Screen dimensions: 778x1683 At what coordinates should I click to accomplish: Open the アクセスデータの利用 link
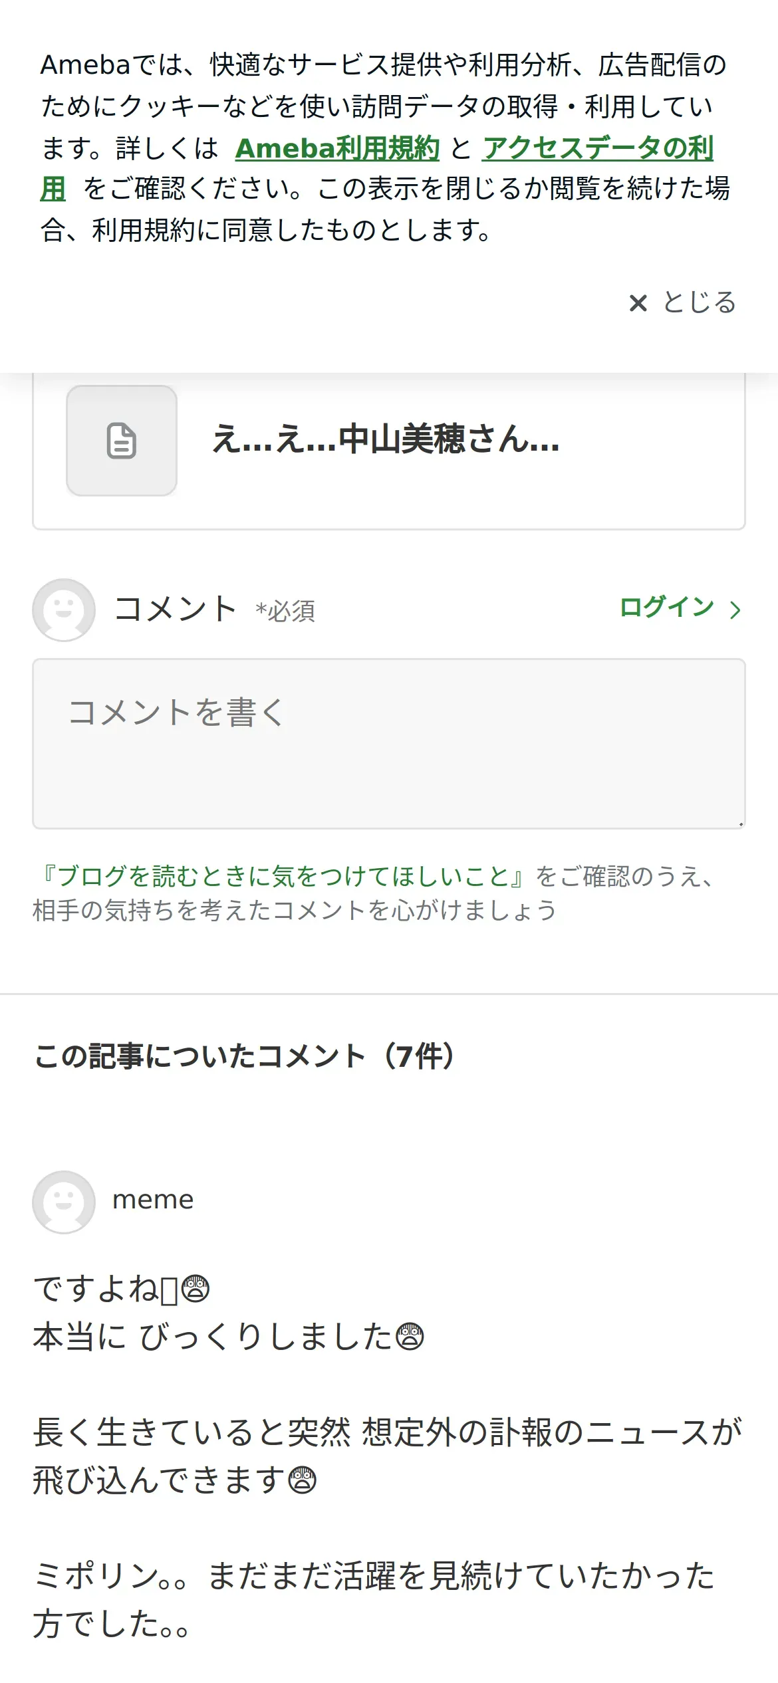coord(597,148)
